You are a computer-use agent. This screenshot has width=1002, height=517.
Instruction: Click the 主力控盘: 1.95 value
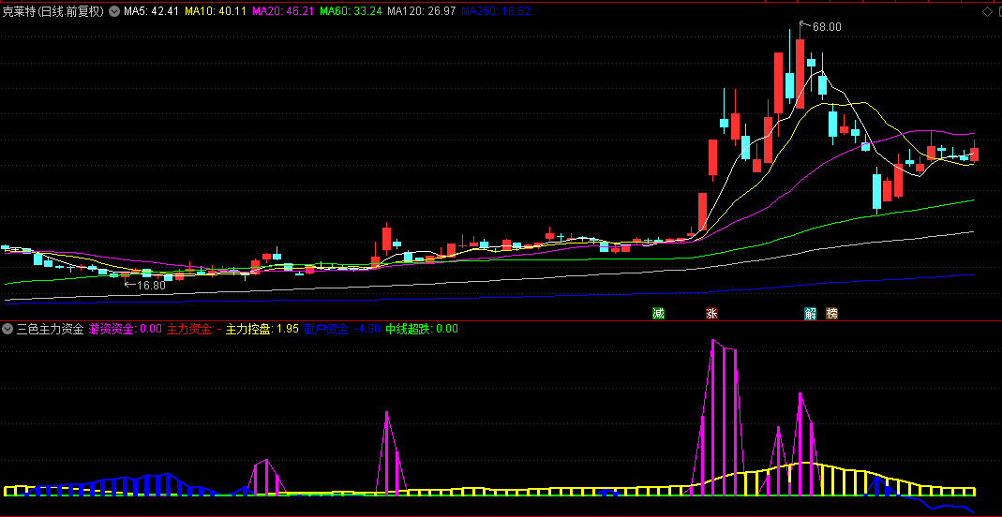click(x=262, y=330)
